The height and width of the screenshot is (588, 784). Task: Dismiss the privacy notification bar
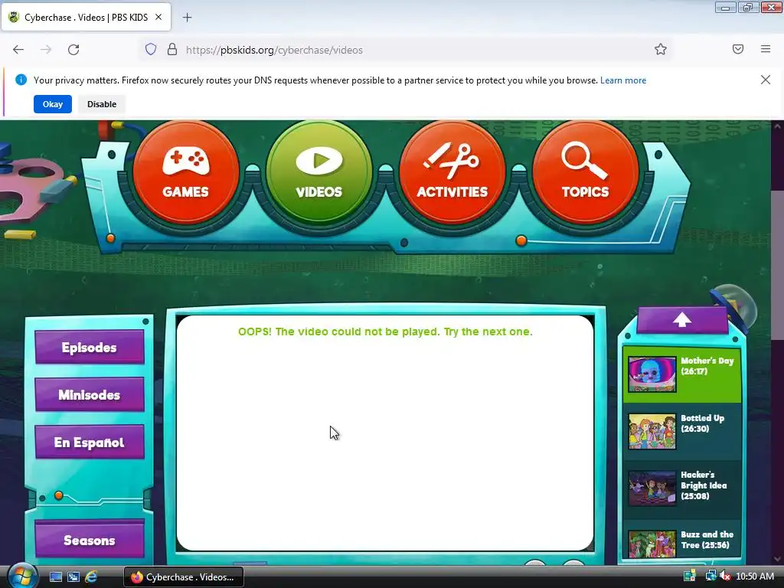[x=766, y=80]
